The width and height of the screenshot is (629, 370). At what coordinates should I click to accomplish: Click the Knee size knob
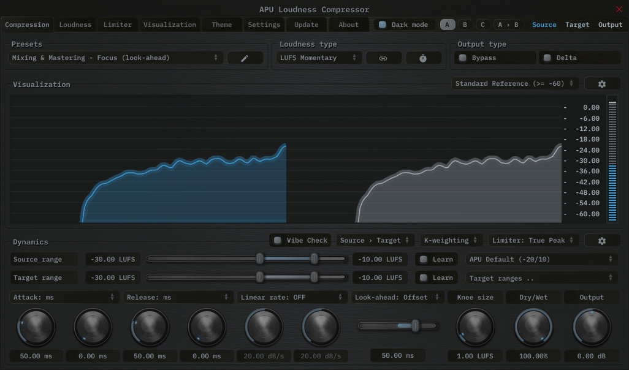point(475,327)
